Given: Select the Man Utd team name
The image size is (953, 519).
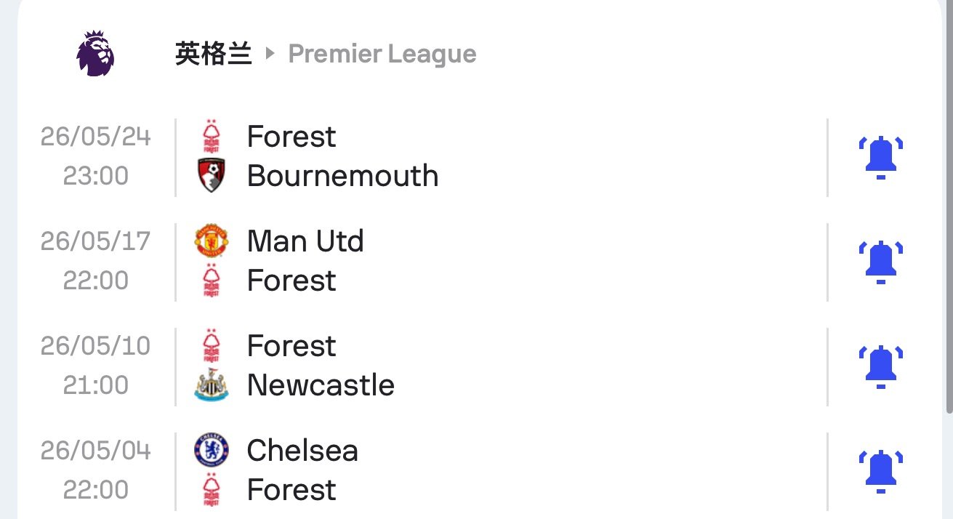Looking at the screenshot, I should click(x=305, y=241).
